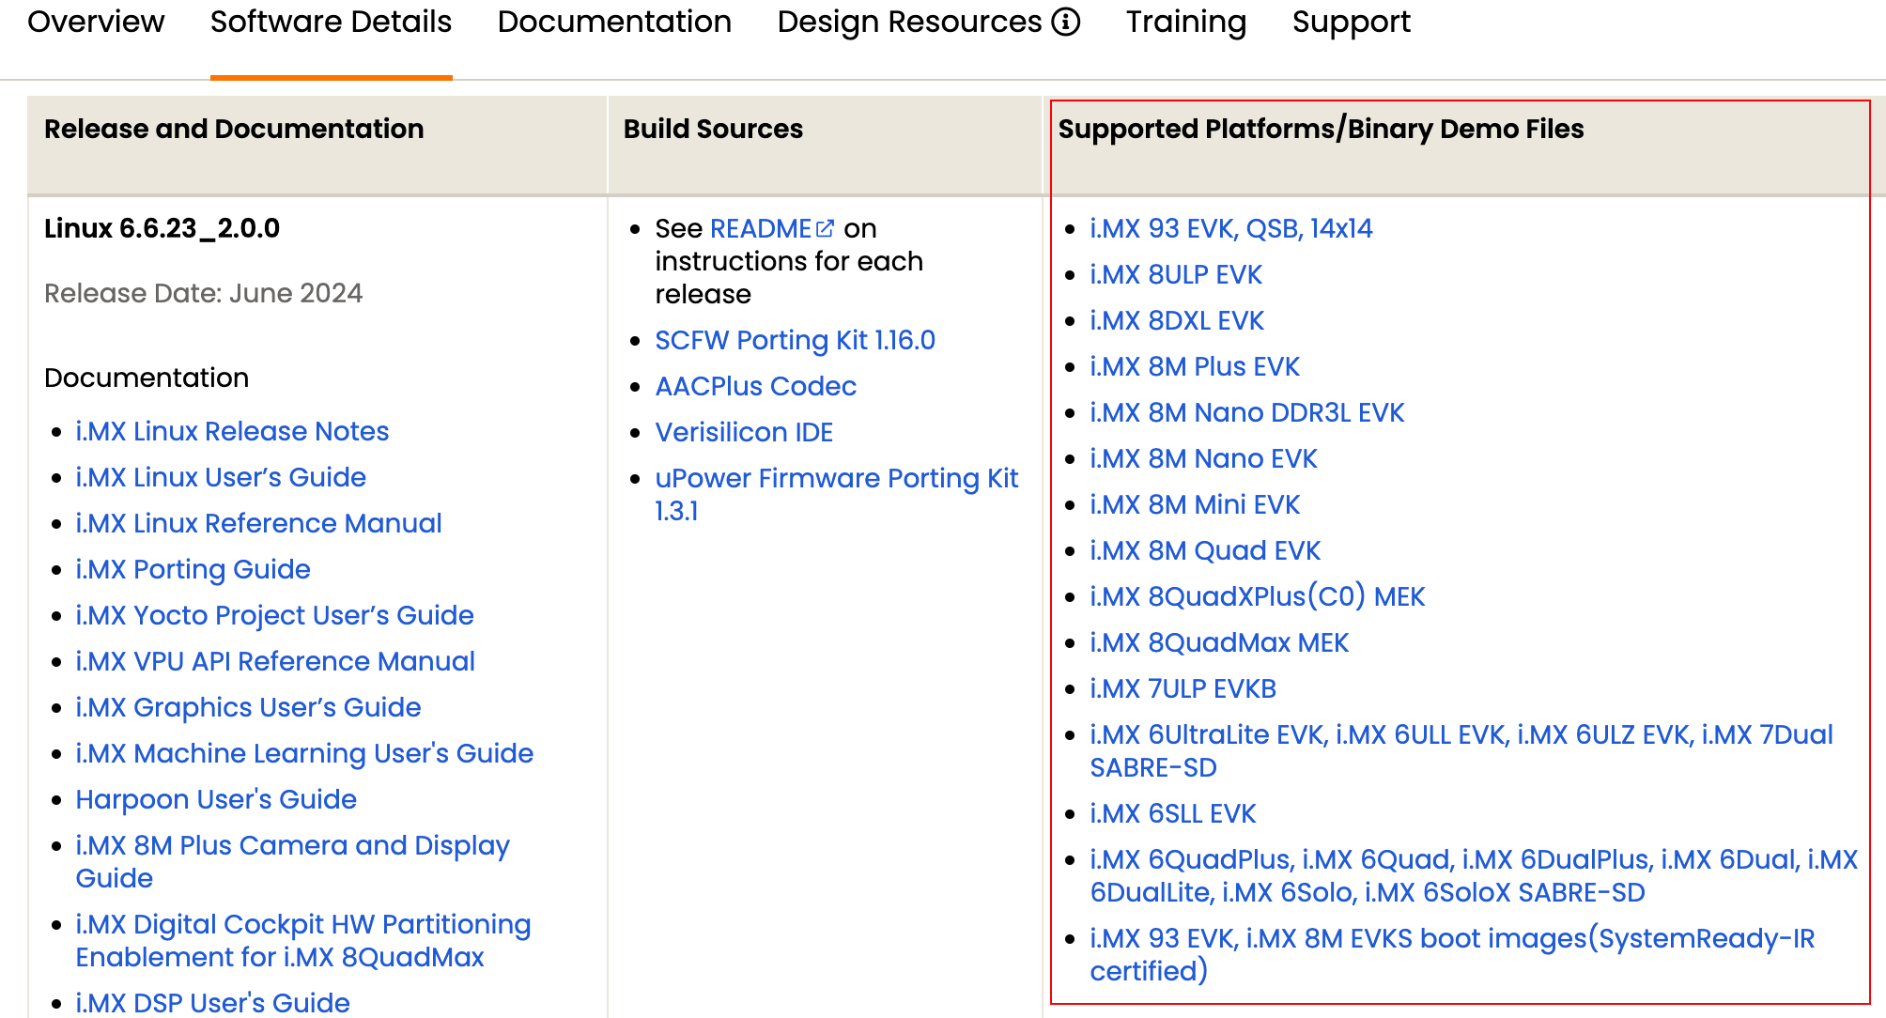
Task: Open i.MX Linux Release Notes link
Action: [x=232, y=431]
